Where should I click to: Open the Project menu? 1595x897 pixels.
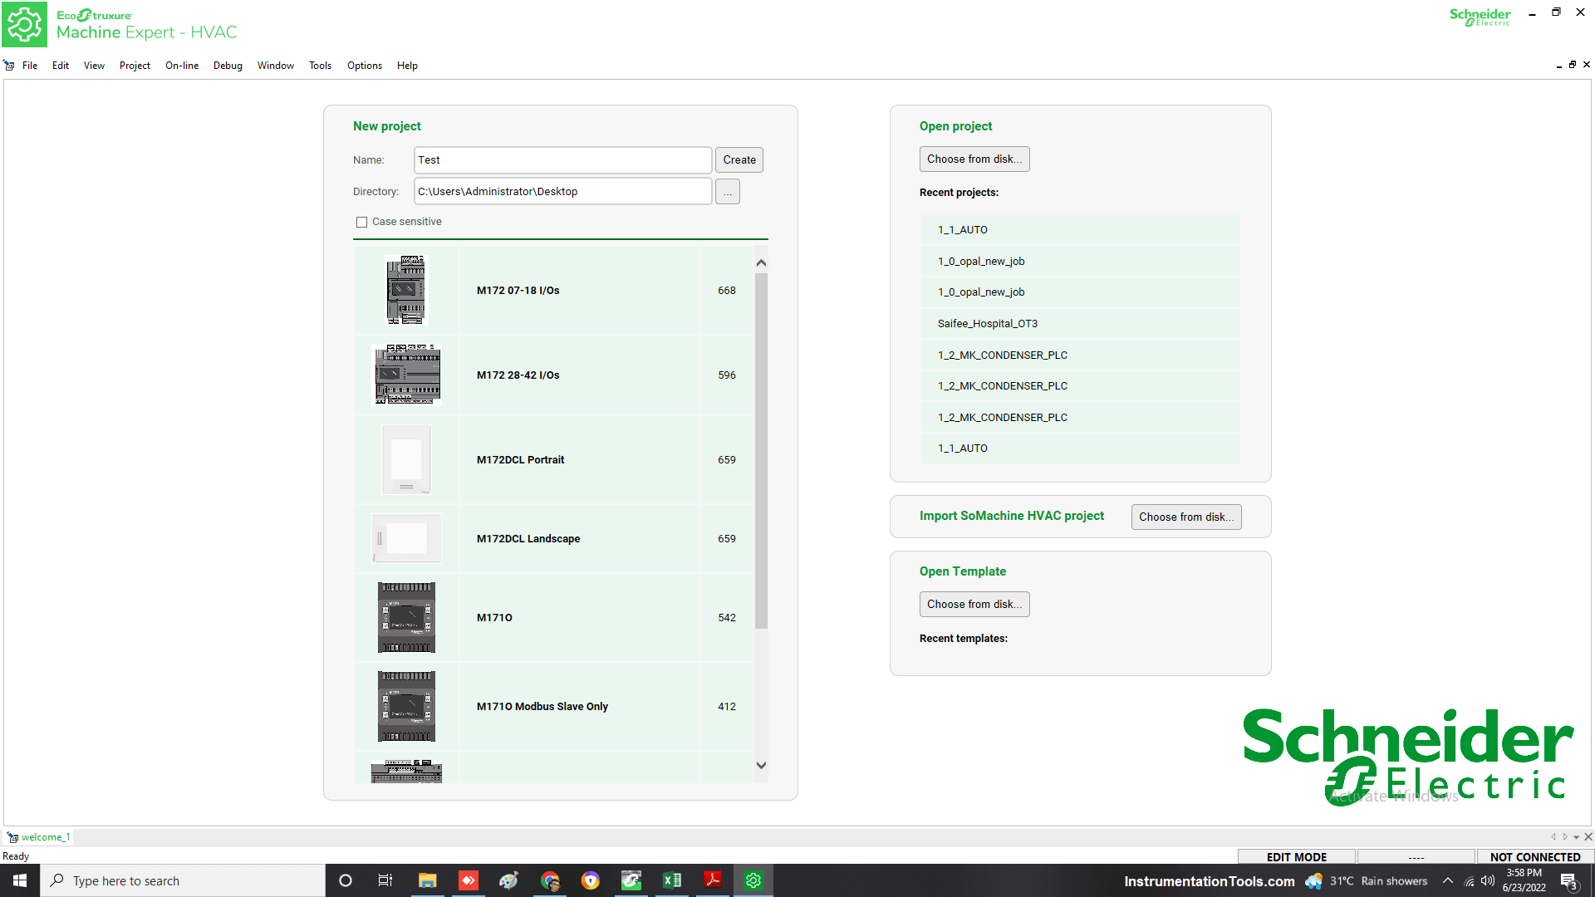(135, 66)
